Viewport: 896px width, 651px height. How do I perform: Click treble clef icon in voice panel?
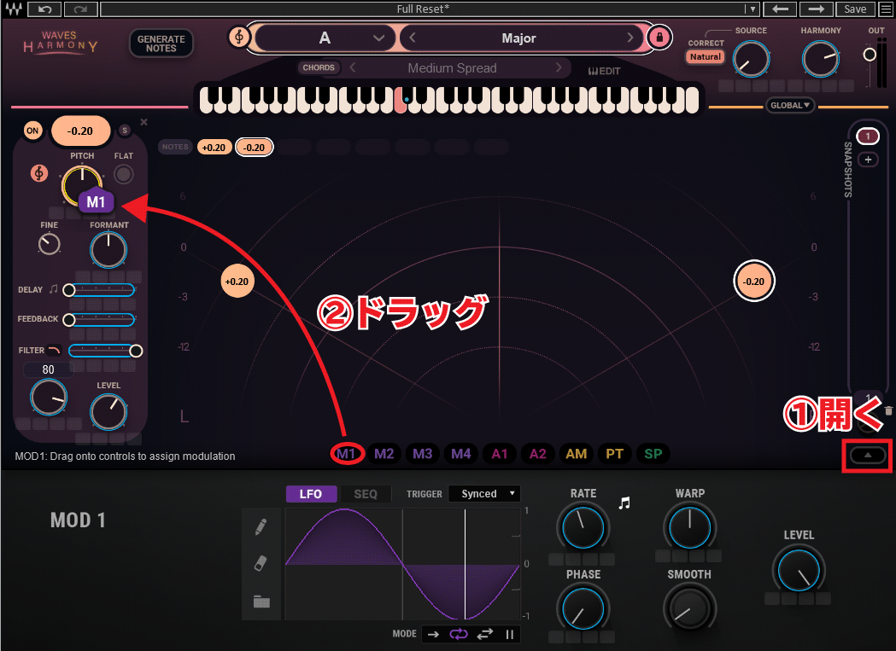tap(38, 172)
